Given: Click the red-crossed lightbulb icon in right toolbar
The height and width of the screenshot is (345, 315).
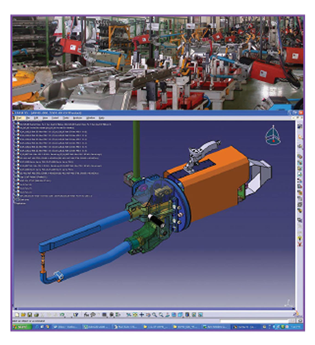Looking at the screenshot, I should tap(299, 244).
